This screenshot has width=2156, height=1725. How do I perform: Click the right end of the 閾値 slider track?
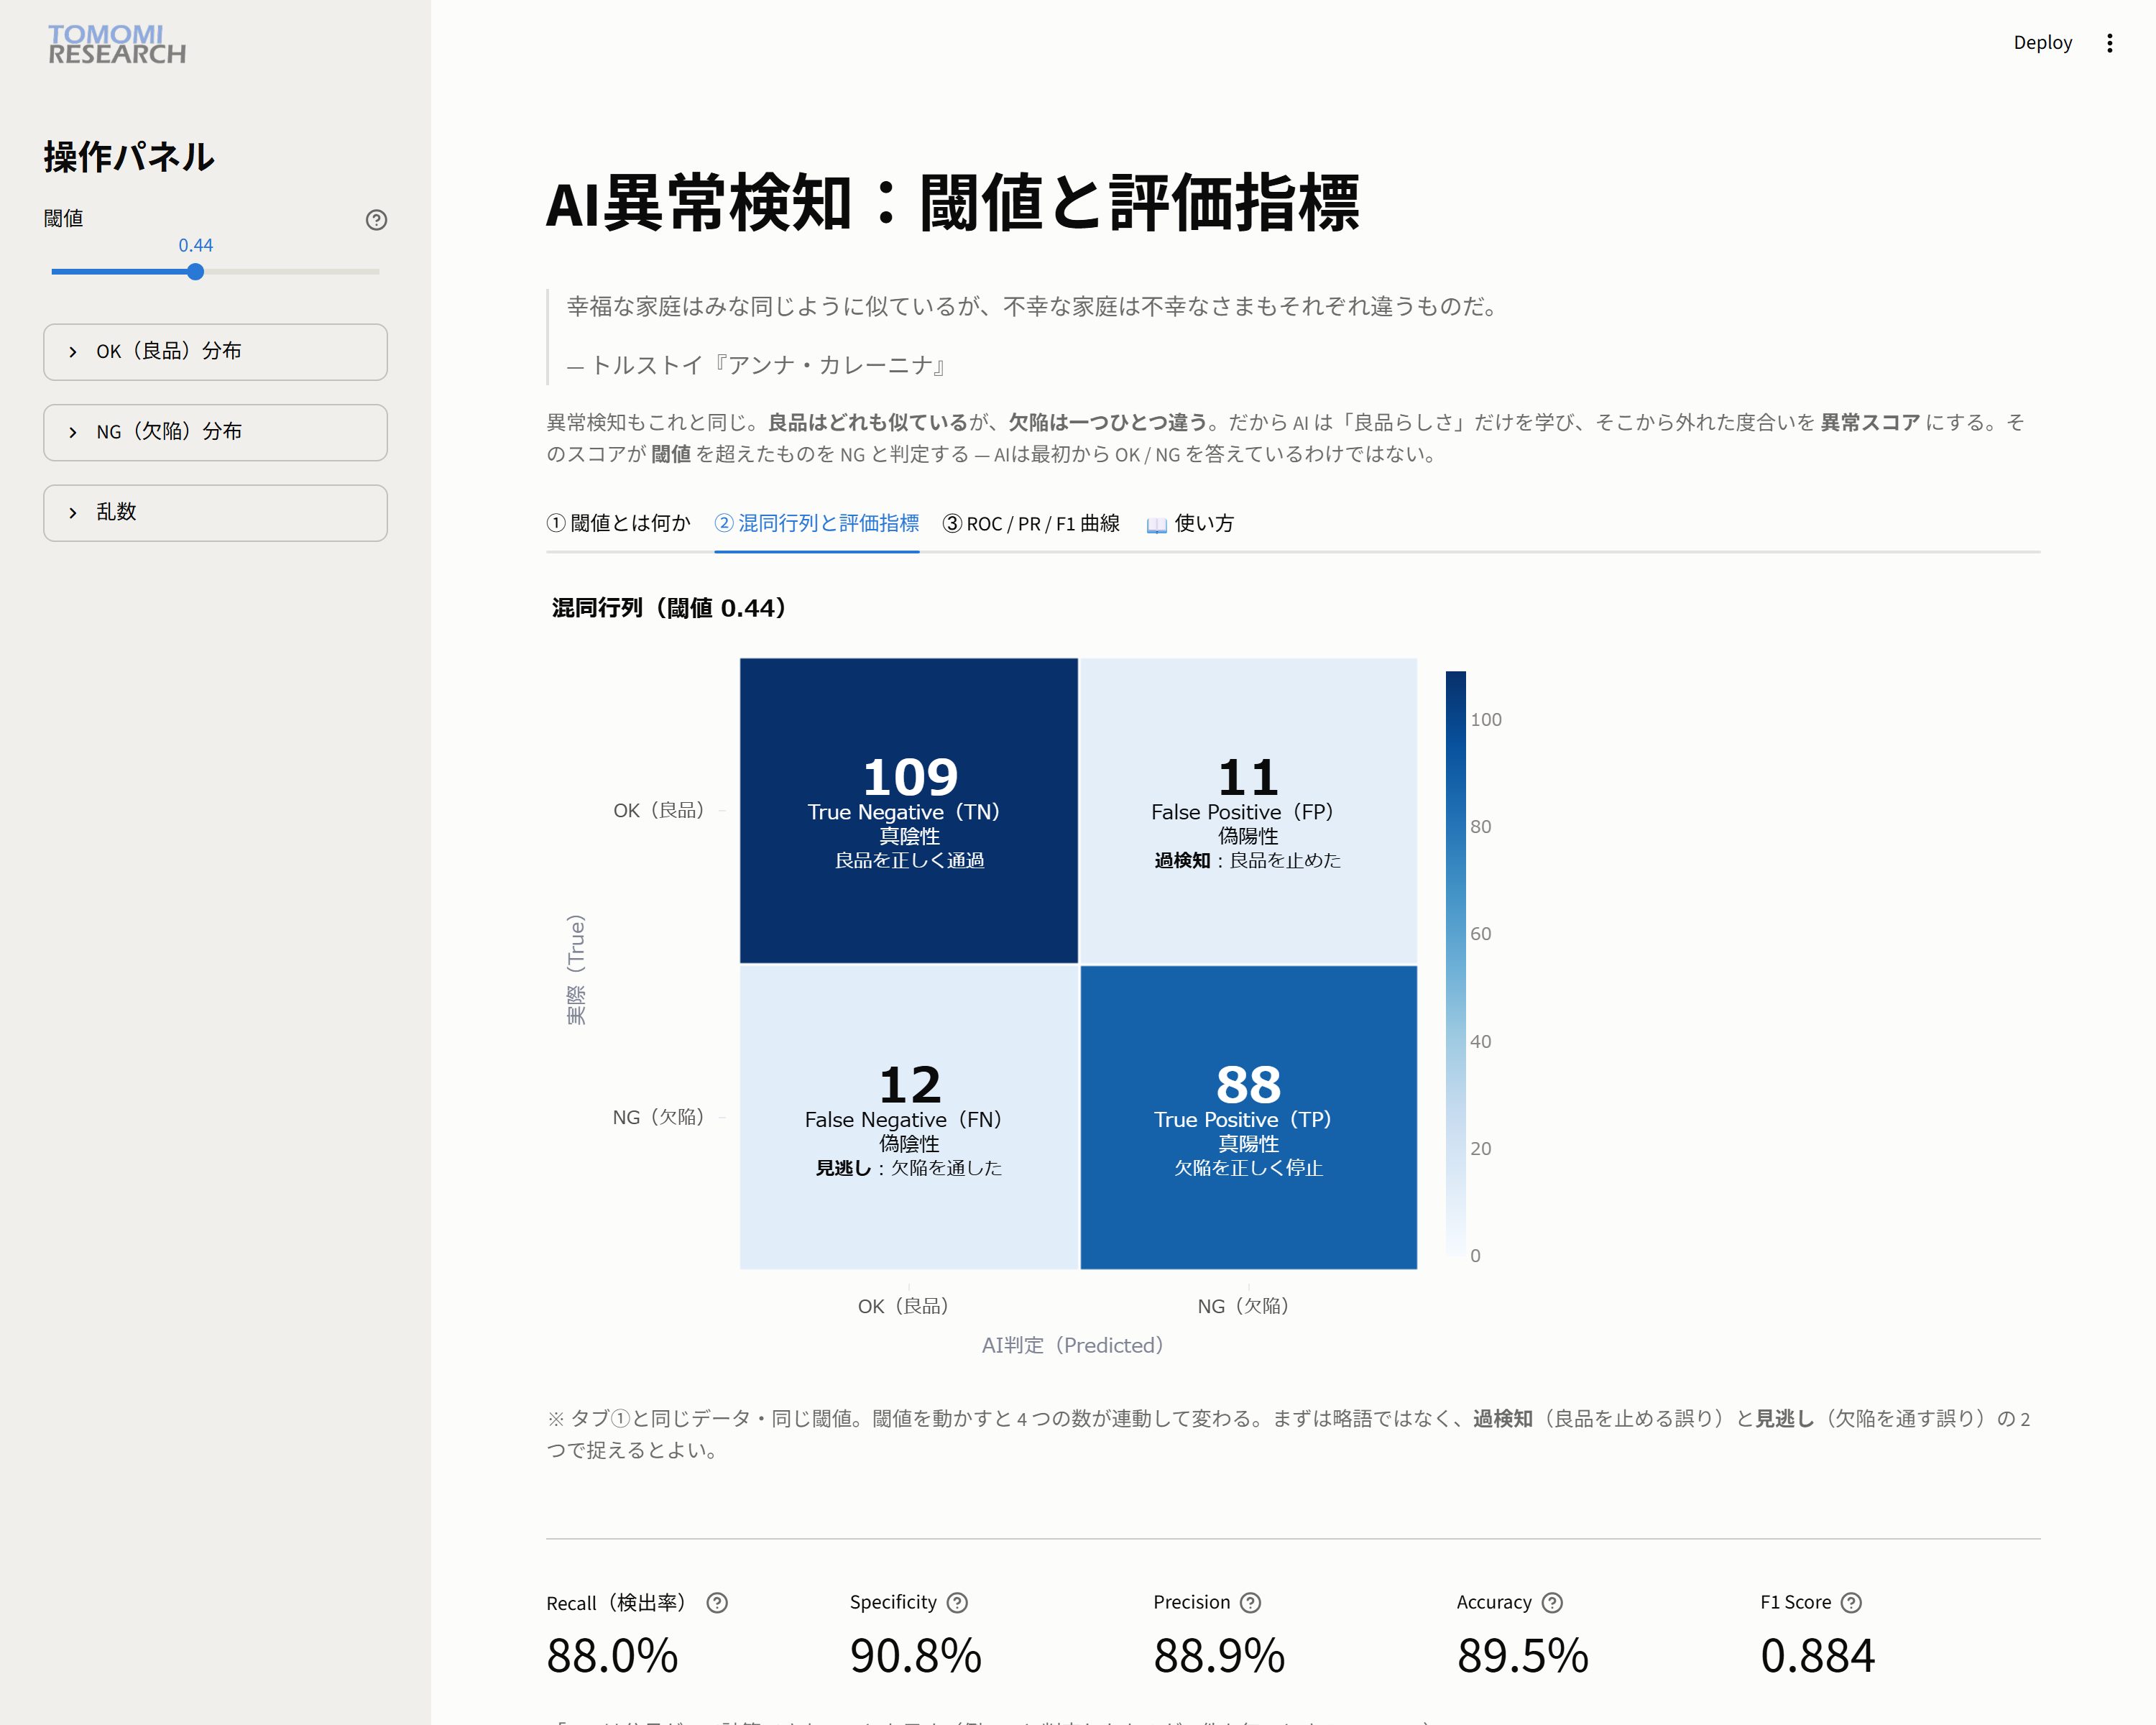coord(377,272)
